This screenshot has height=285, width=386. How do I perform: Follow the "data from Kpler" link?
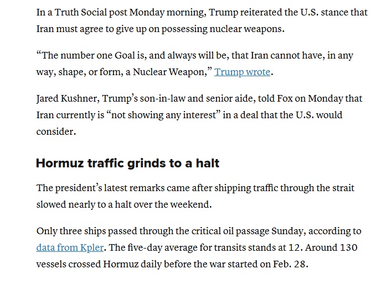pos(70,247)
